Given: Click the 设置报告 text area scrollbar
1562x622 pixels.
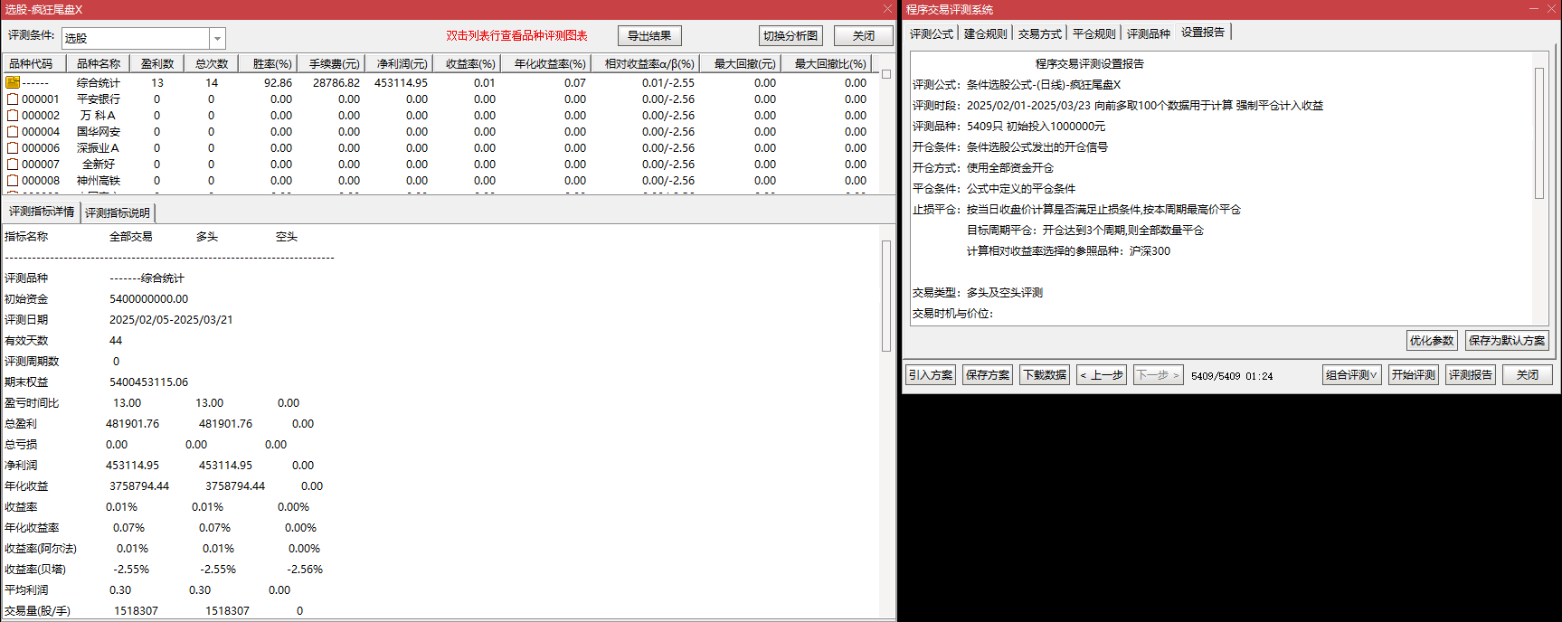Looking at the screenshot, I should point(1539,133).
